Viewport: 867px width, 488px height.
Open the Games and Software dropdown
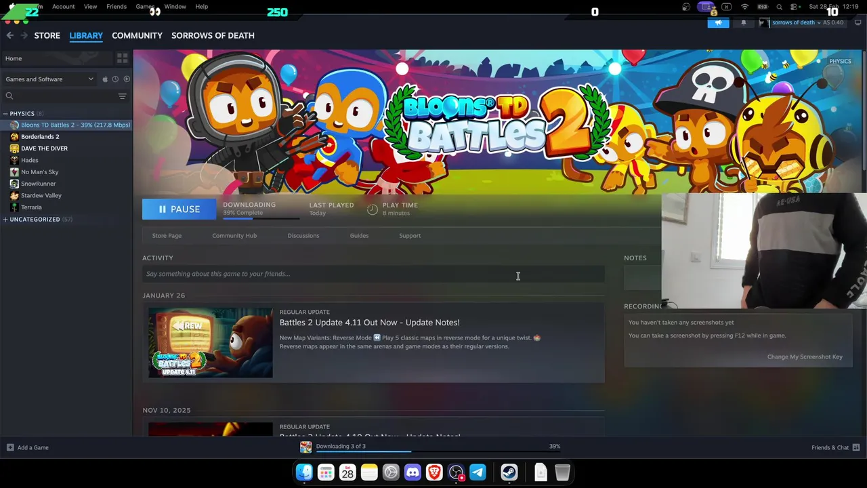[x=49, y=79]
